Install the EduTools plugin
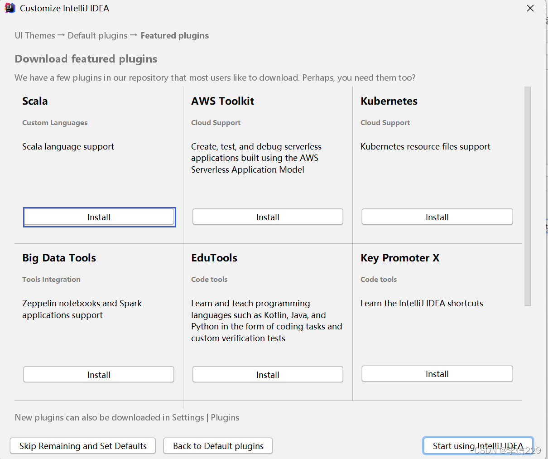The image size is (548, 459). [x=268, y=375]
